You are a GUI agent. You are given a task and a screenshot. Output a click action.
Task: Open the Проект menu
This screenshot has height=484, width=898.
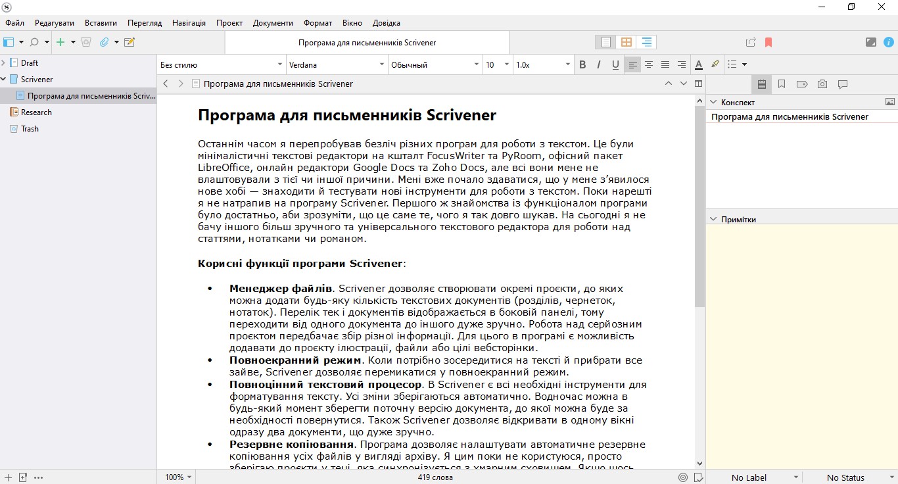(x=229, y=23)
